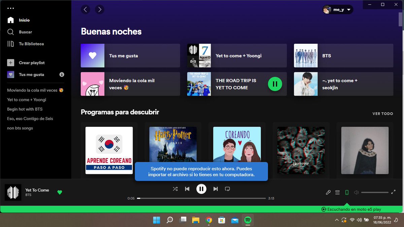Show hidden system tray icons chevron
Image resolution: width=404 pixels, height=227 pixels.
[x=337, y=220]
